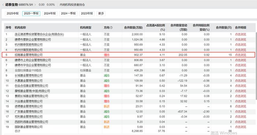Click the 机构名称 column header
The width and height of the screenshot is (257, 135).
pyautogui.click(x=20, y=28)
